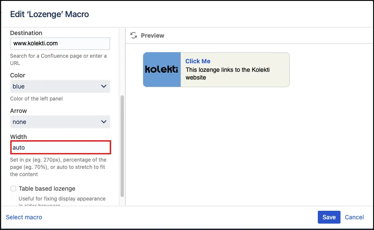Click the Width label
Viewport: 374px width, 230px height.
click(18, 137)
